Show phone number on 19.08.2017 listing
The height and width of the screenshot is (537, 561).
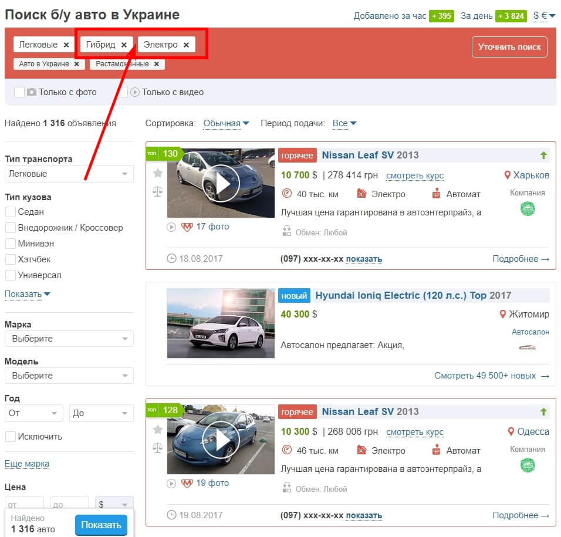tap(364, 515)
